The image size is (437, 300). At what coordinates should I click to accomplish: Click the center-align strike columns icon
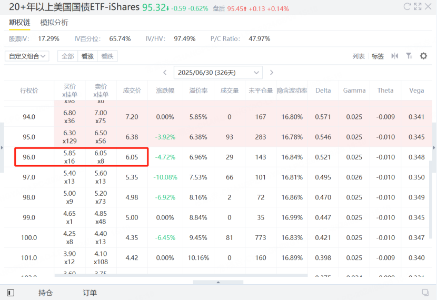pyautogui.click(x=395, y=56)
